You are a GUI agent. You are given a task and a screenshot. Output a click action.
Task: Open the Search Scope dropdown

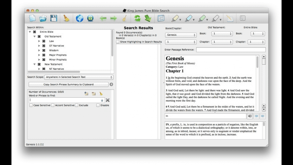tap(79, 77)
